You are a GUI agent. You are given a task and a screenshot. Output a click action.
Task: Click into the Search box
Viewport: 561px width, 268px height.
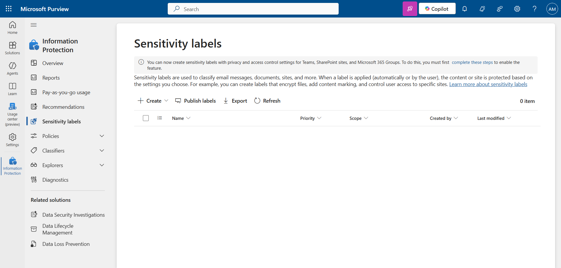coord(253,9)
